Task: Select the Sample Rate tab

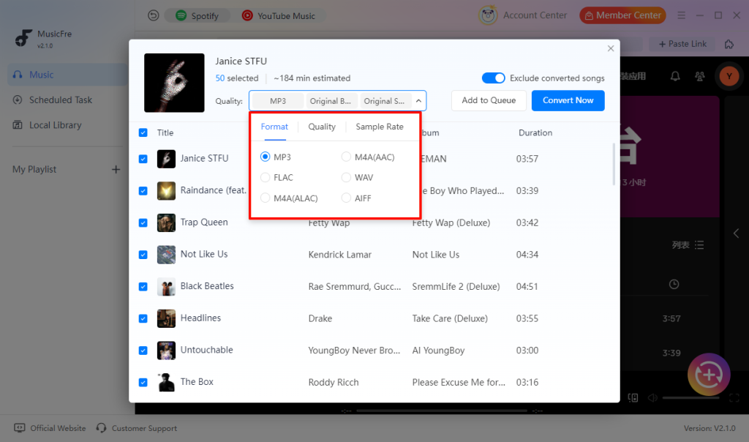Action: click(380, 127)
